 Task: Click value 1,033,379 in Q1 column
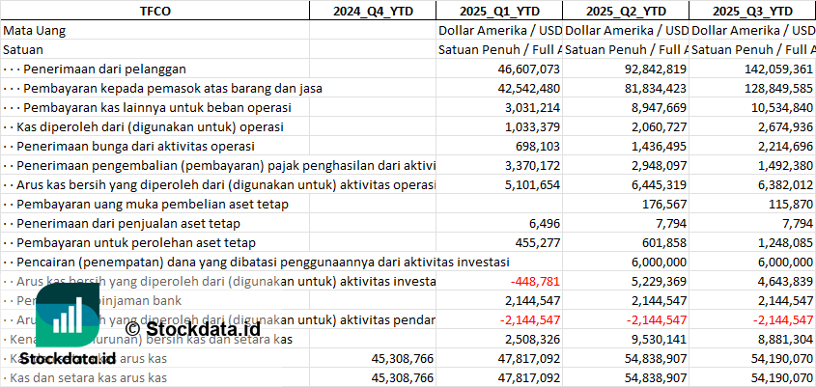click(x=530, y=127)
